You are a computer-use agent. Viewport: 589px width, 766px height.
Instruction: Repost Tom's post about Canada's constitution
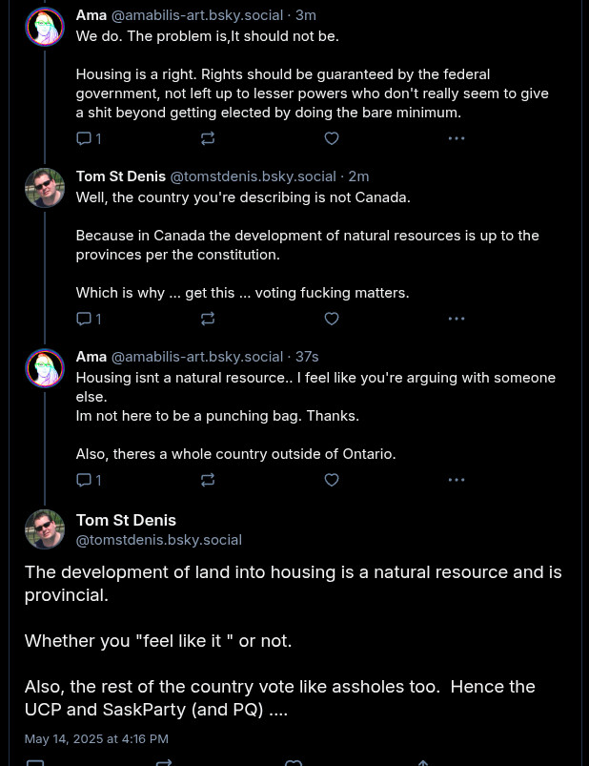point(208,319)
